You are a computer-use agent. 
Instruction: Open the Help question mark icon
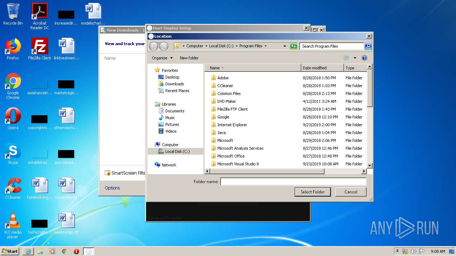tap(364, 58)
